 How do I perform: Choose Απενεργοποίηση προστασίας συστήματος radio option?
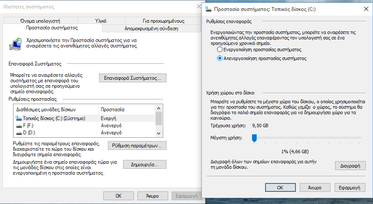220,59
